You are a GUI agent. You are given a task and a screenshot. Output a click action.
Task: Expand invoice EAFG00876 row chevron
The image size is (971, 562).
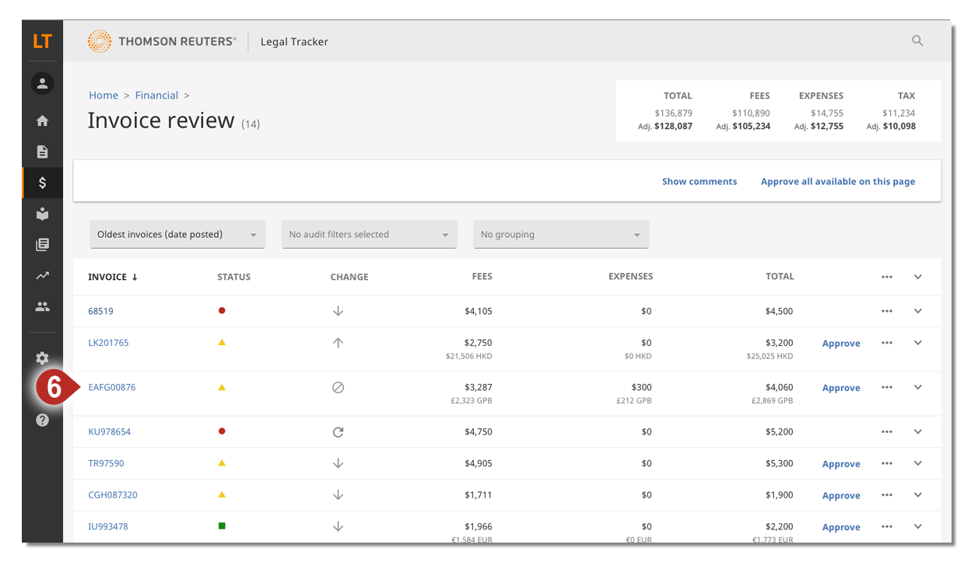click(x=918, y=387)
